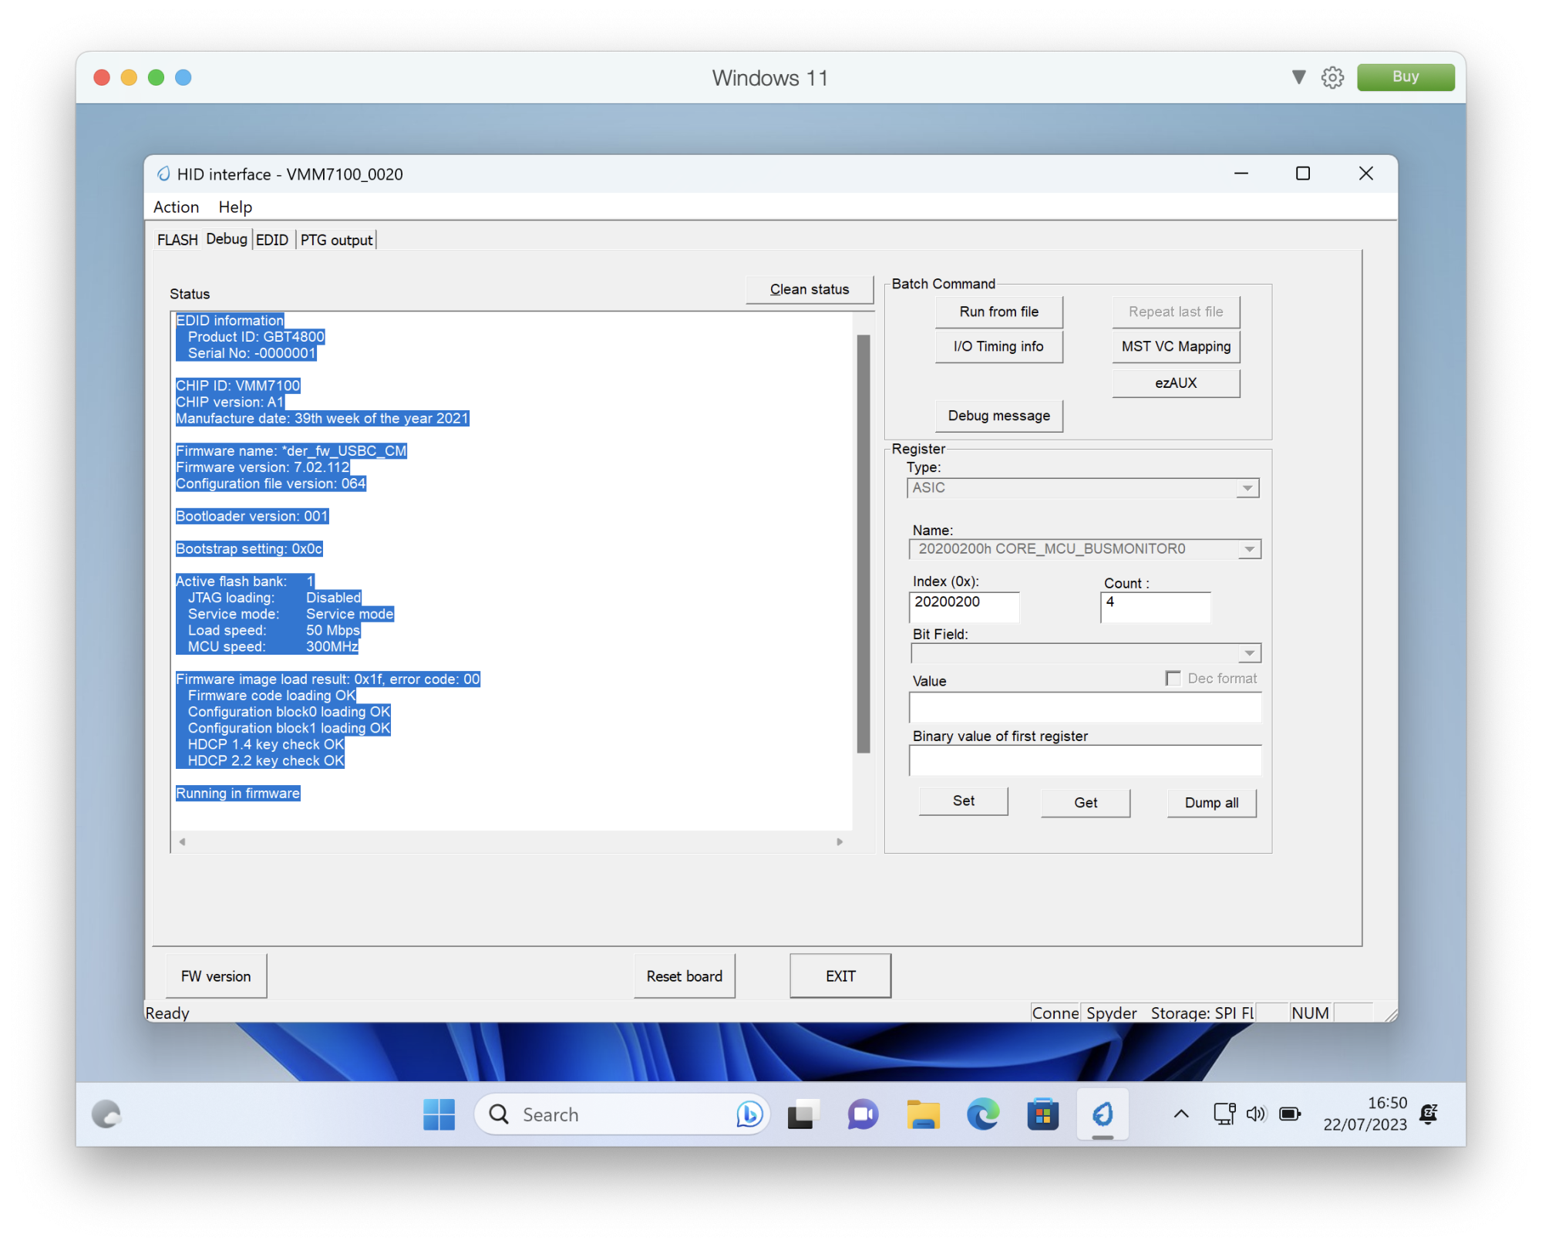Viewport: 1542px width, 1247px height.
Task: Expand the Bit Field dropdown
Action: [x=1248, y=654]
